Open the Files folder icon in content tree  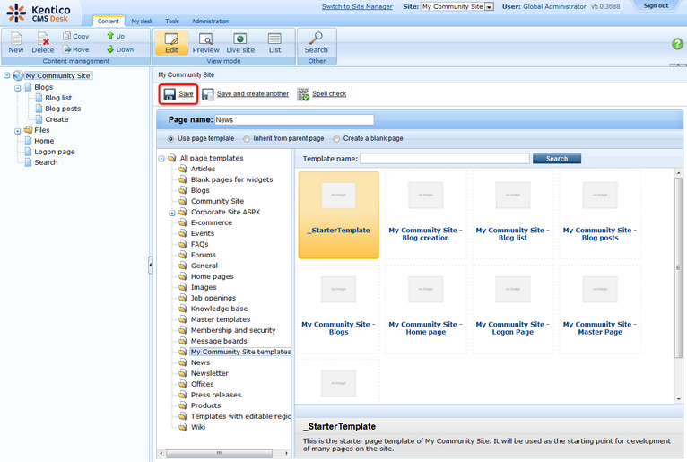(29, 130)
